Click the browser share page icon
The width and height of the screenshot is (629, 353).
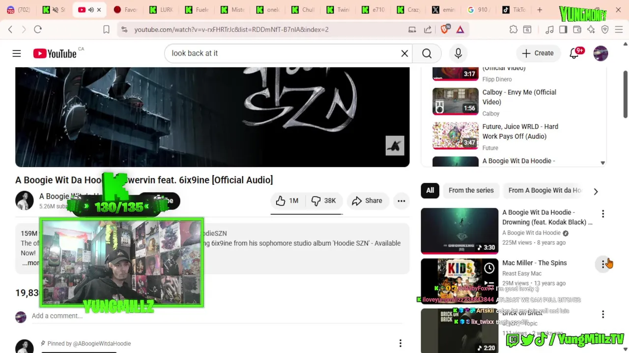tap(428, 29)
